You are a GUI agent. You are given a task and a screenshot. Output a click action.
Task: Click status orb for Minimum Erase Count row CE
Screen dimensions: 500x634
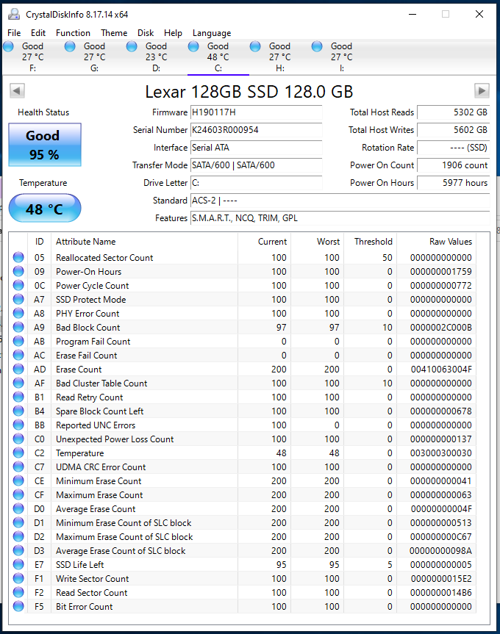pyautogui.click(x=18, y=480)
